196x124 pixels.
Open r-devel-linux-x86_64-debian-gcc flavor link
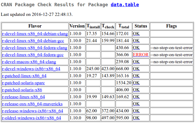tap(33, 41)
